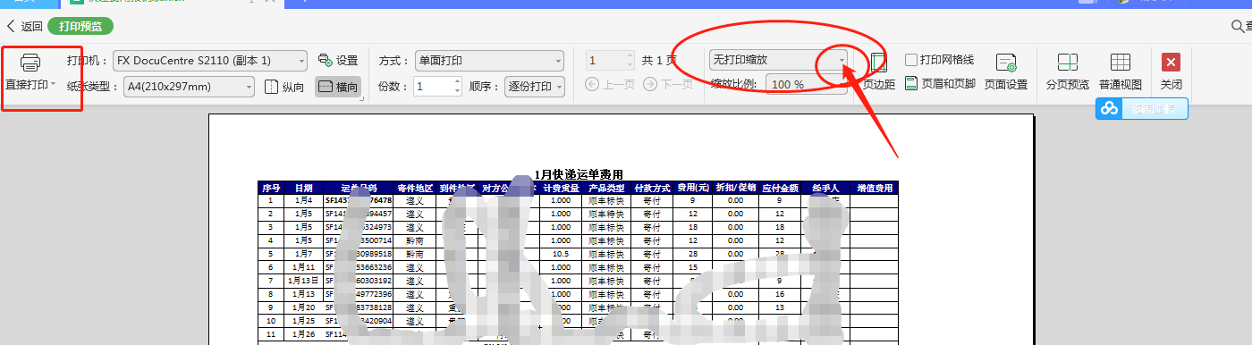1252x345 pixels.
Task: Click the 直接打印 printer icon
Action: [x=30, y=63]
